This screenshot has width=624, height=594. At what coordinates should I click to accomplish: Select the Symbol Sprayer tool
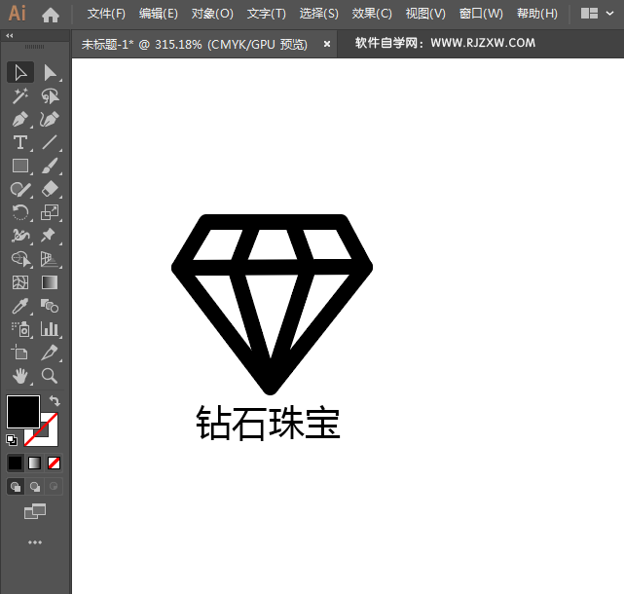20,329
